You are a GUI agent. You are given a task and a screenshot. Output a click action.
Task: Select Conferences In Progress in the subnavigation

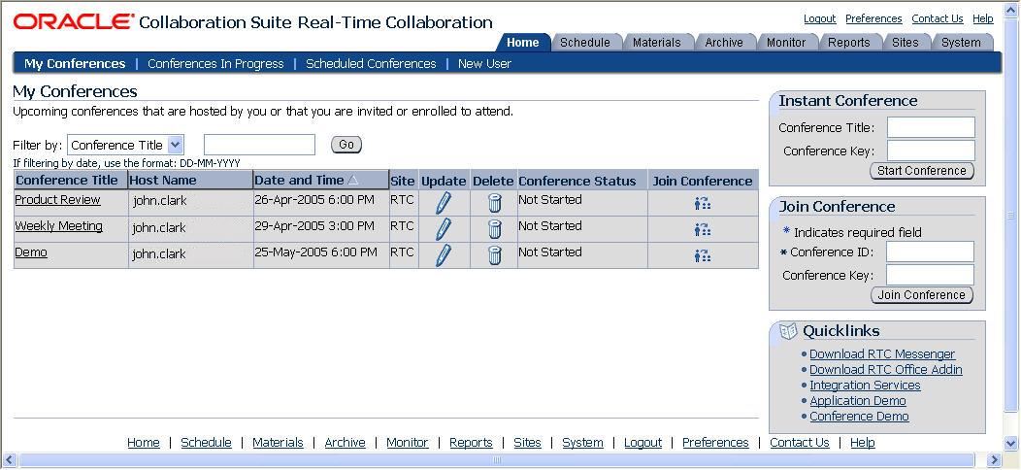(x=215, y=64)
